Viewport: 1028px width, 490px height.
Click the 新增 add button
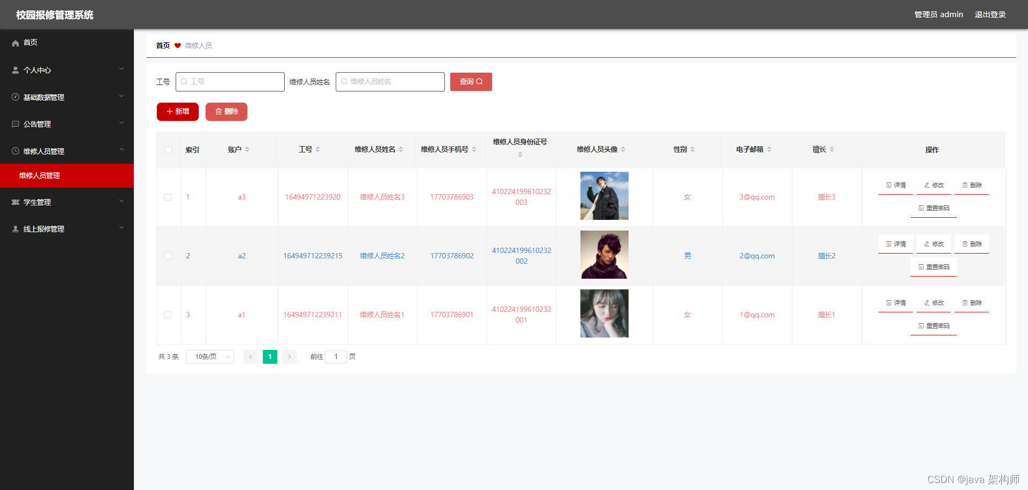pyautogui.click(x=178, y=112)
